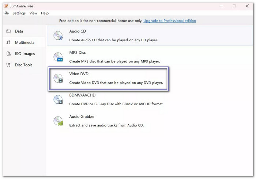Screen dimensions: 256x179
Task: Click the Audio CD disc icon
Action: coord(58,35)
